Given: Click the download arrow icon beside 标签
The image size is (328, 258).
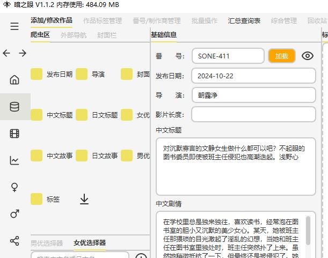Looking at the screenshot, I should pyautogui.click(x=84, y=200).
